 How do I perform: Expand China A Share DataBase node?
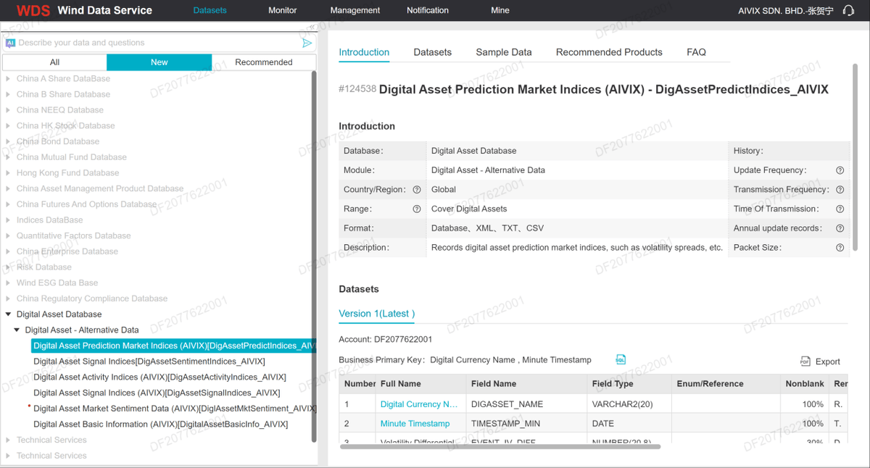(8, 79)
